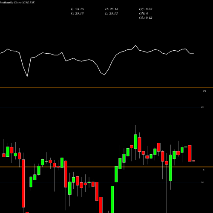
Task: Click the "OC: 0.08" reading
Action: 146,9
